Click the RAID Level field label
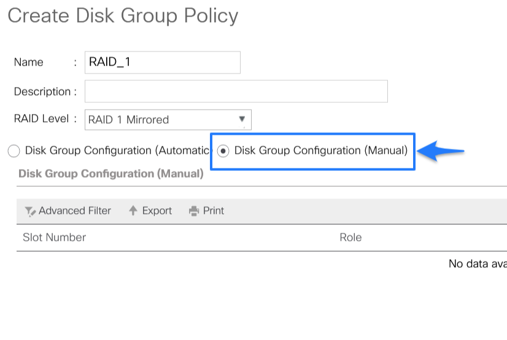 coord(41,119)
